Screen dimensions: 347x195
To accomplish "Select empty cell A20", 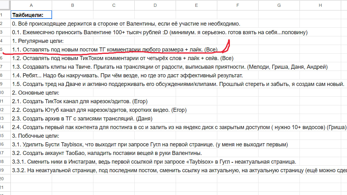I will [x=31, y=179].
